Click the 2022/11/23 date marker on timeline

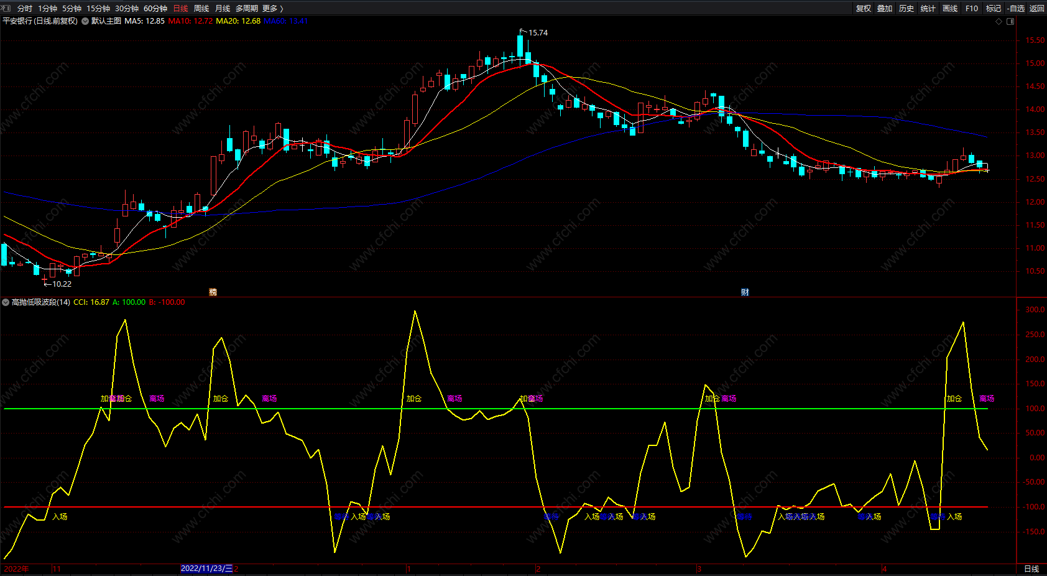pyautogui.click(x=206, y=569)
